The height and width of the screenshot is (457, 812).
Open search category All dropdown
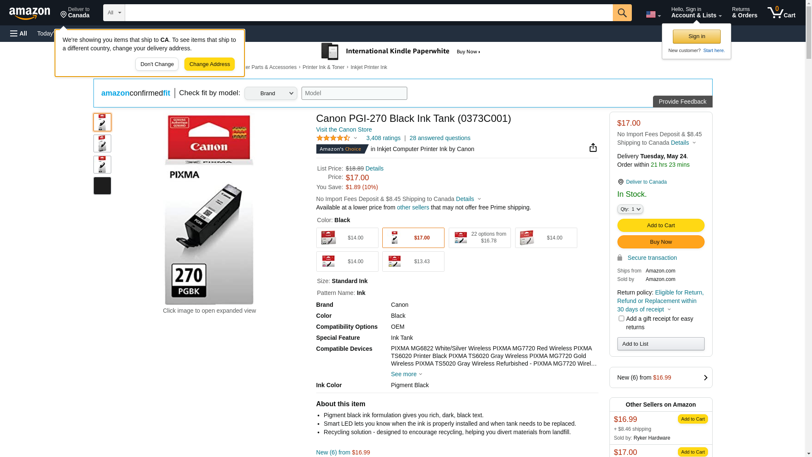(114, 13)
